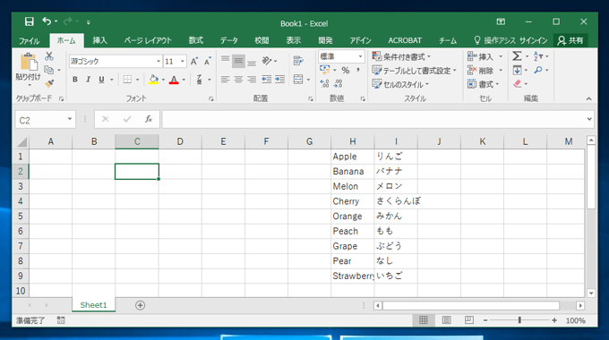Decrease font size with small A
609x340 pixels.
208,61
